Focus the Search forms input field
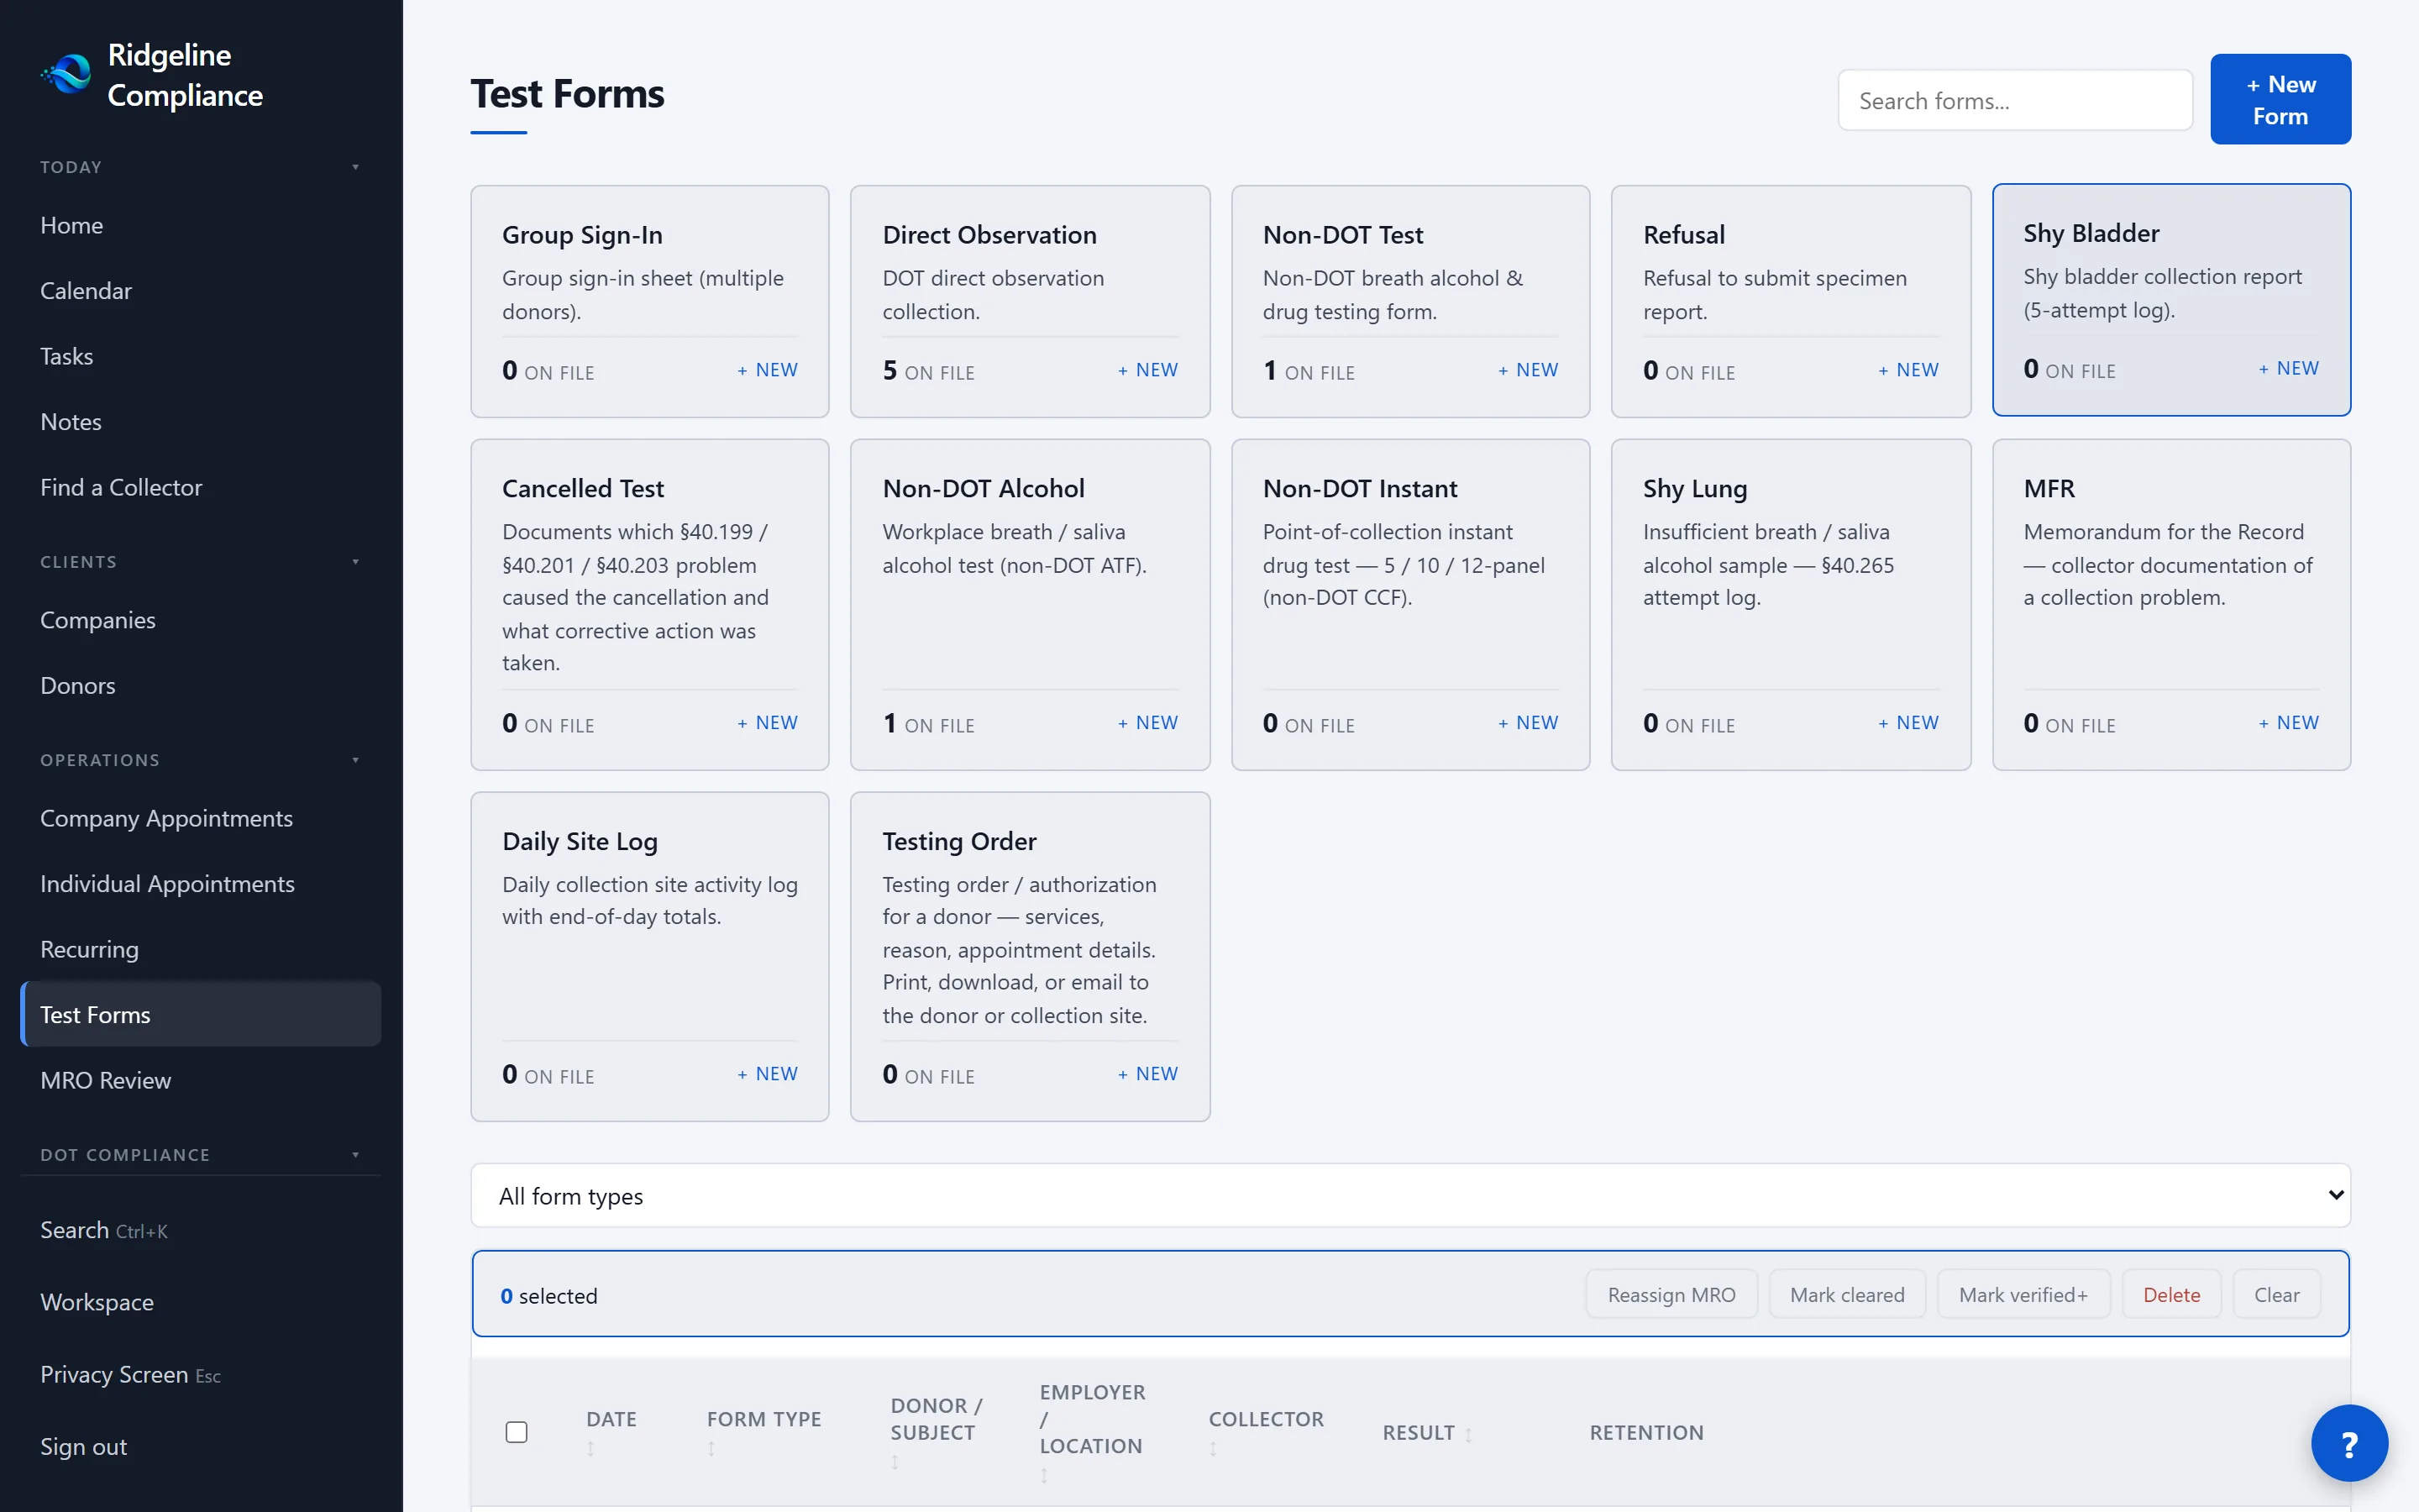Image resolution: width=2419 pixels, height=1512 pixels. pos(2014,100)
